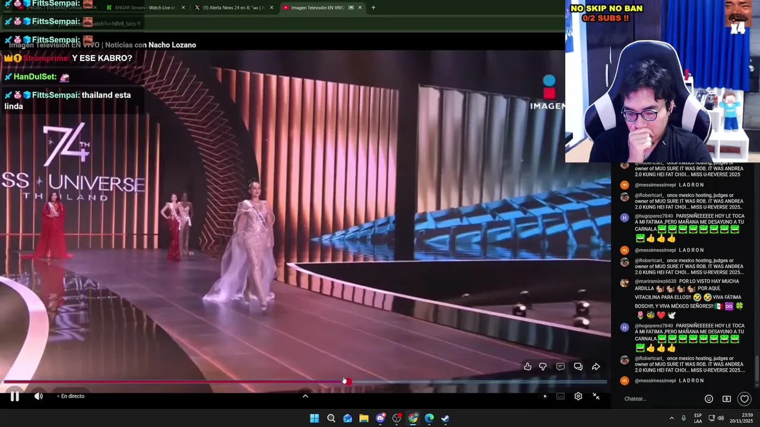
Task: Click @mariramirez6630 in the chat
Action: pyautogui.click(x=655, y=281)
